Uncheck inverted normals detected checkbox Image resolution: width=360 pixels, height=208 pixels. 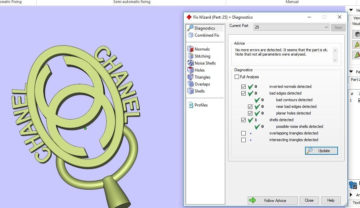click(243, 87)
